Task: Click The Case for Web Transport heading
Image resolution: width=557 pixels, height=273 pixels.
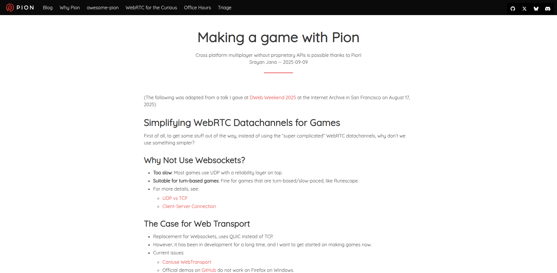Action: (x=197, y=224)
